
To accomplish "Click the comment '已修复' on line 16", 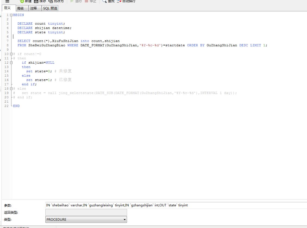I will [x=65, y=80].
